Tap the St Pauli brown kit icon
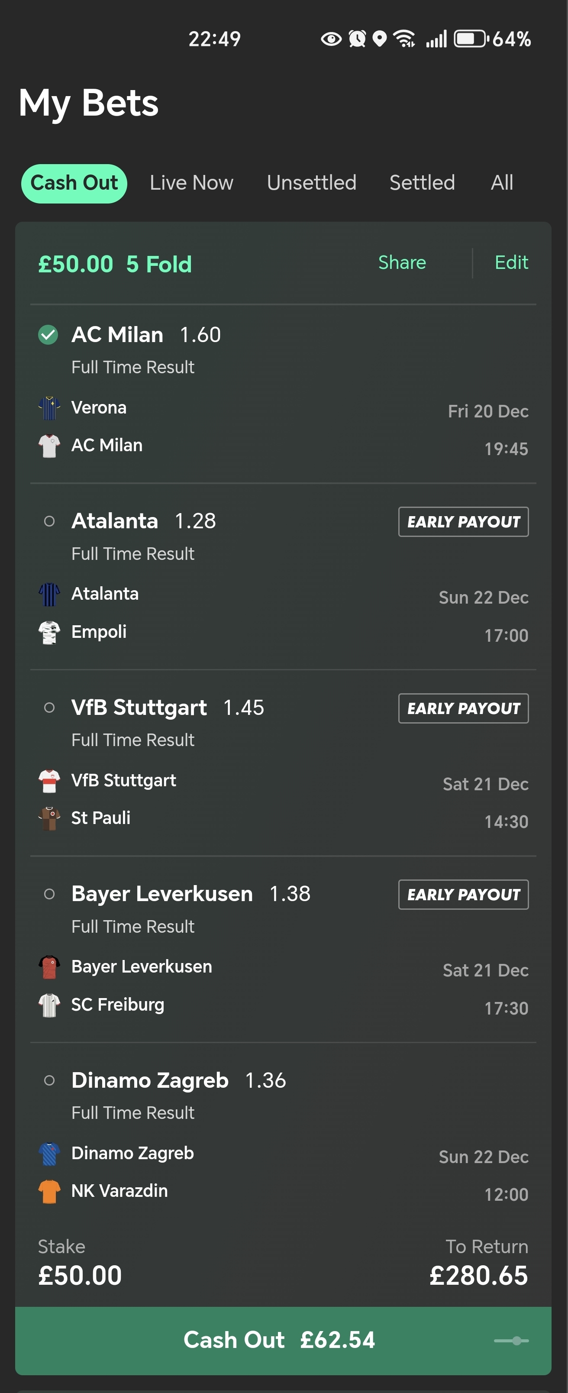 pos(49,818)
